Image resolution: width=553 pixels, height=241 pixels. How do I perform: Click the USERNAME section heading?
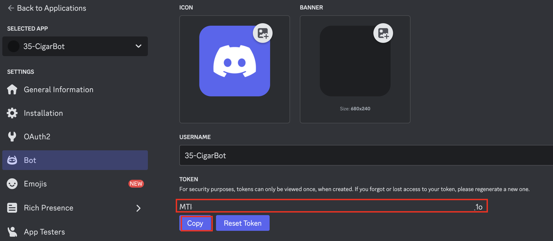click(195, 137)
